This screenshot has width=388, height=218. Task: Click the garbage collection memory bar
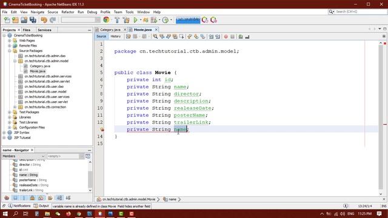click(188, 20)
